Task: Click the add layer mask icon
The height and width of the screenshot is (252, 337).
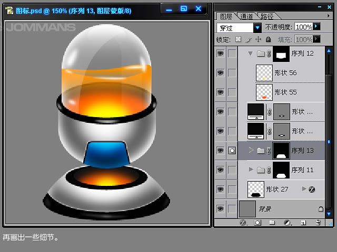Action: coord(257,223)
